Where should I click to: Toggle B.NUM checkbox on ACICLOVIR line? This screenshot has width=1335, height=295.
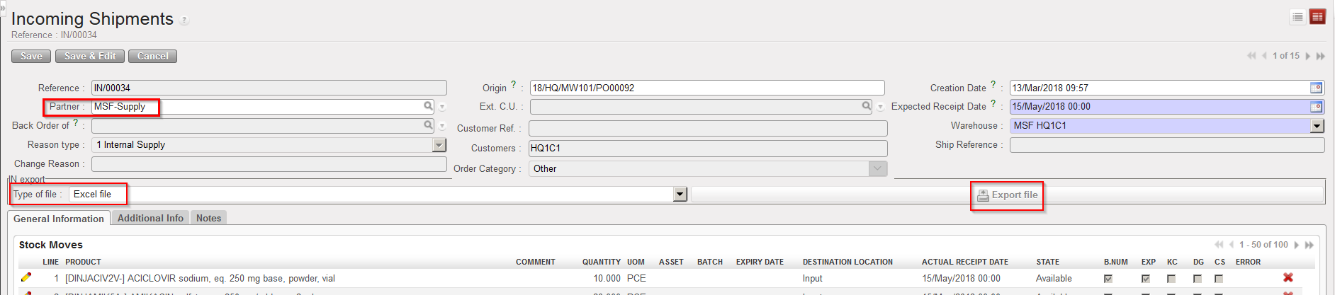[1108, 279]
